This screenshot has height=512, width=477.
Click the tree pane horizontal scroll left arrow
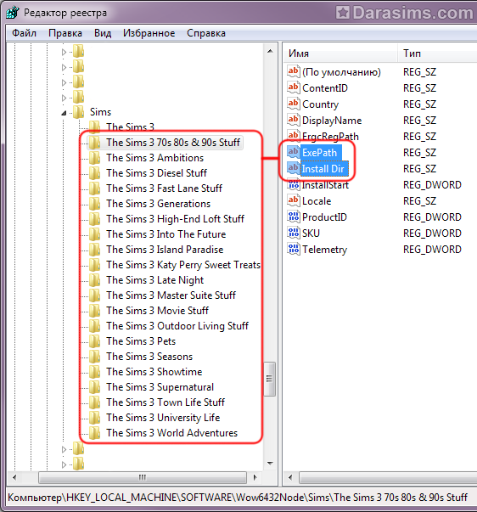pos(14,478)
